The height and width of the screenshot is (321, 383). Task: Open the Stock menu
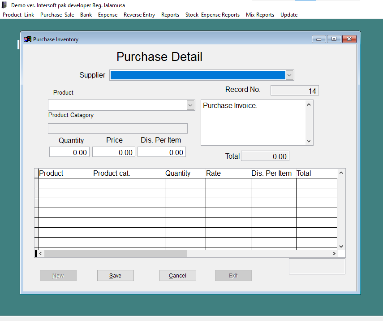tap(192, 15)
